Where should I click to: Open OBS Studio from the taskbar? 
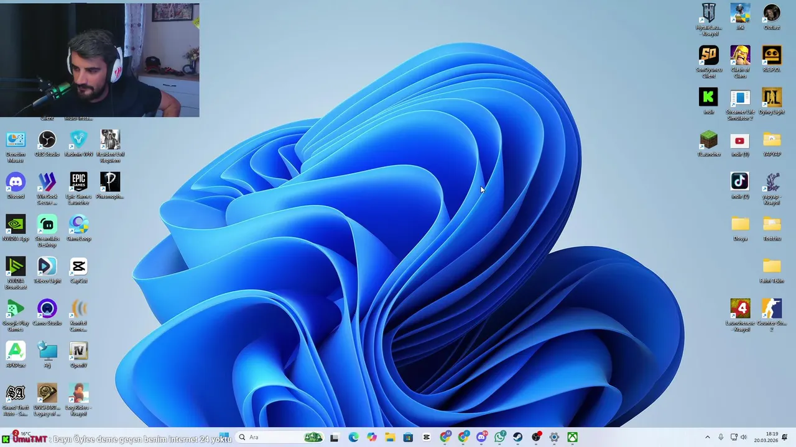pos(536,437)
